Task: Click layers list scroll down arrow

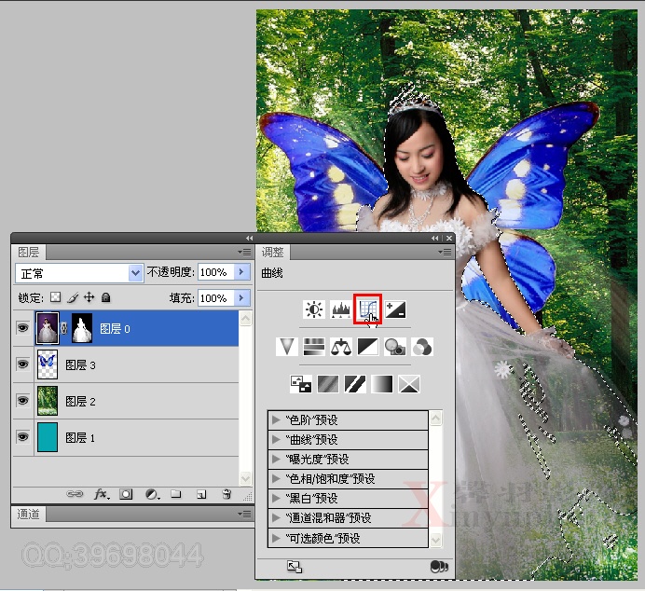Action: click(245, 478)
